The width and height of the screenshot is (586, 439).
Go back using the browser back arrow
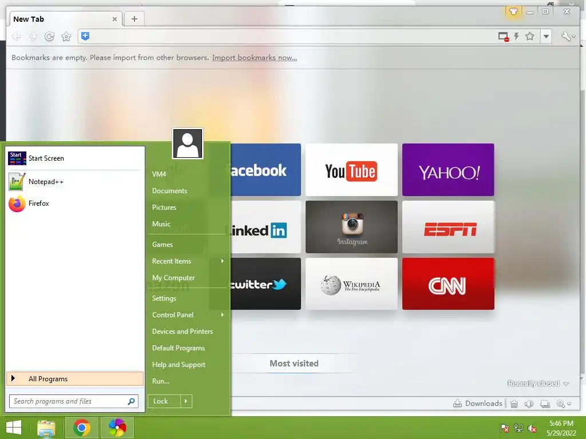pos(17,36)
